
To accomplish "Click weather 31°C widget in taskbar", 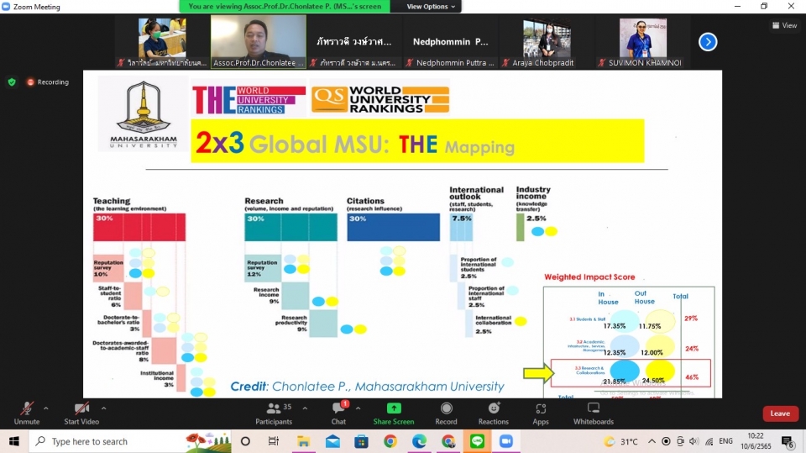I will (x=621, y=441).
